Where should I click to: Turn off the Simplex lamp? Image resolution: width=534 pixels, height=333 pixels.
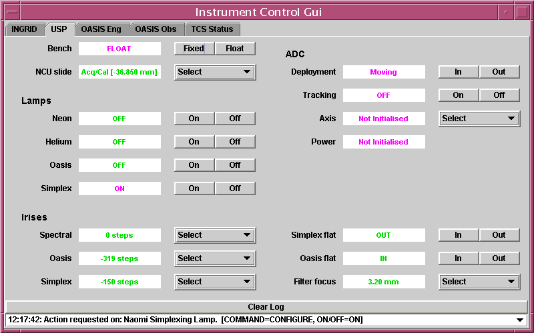235,188
